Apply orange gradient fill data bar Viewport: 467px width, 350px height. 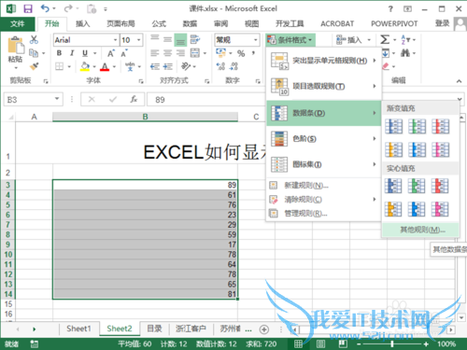click(x=394, y=149)
